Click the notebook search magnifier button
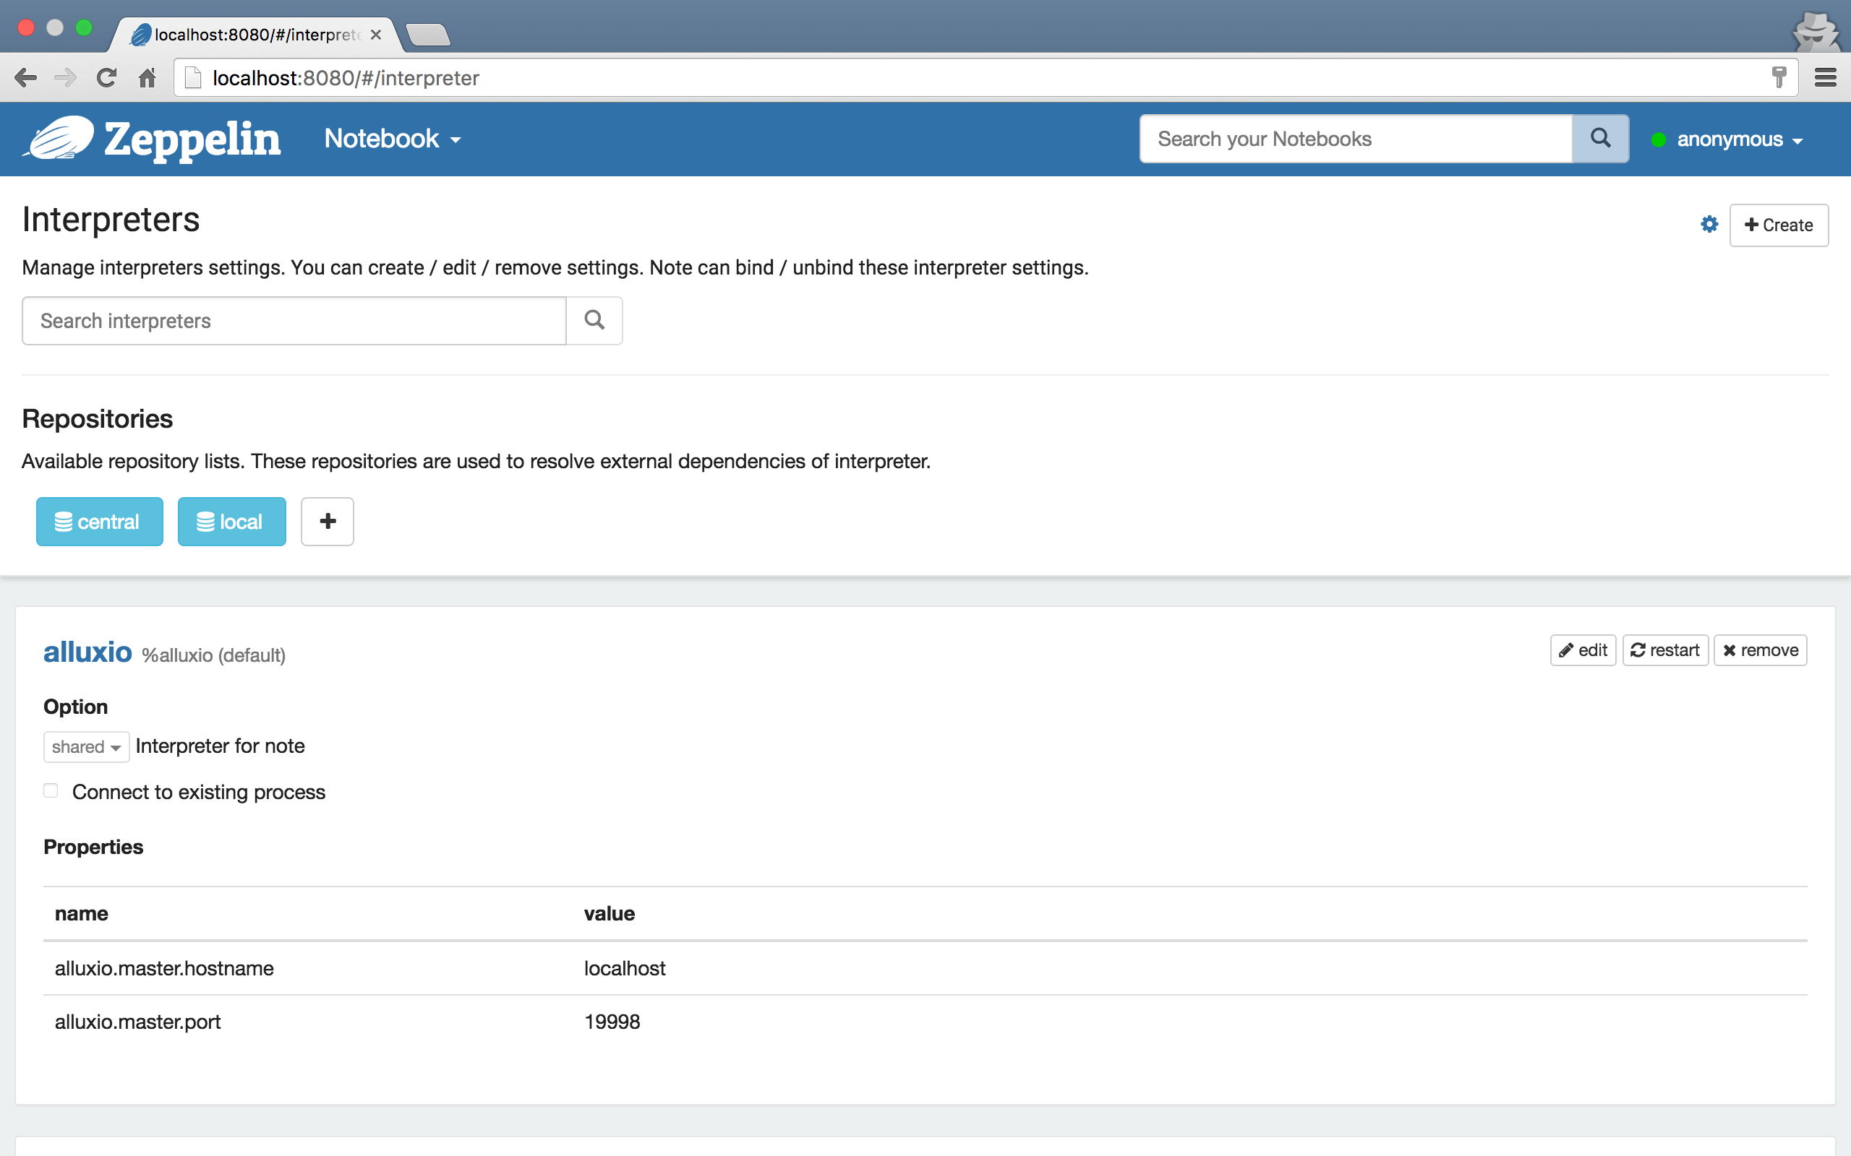1851x1156 pixels. pos(1600,139)
